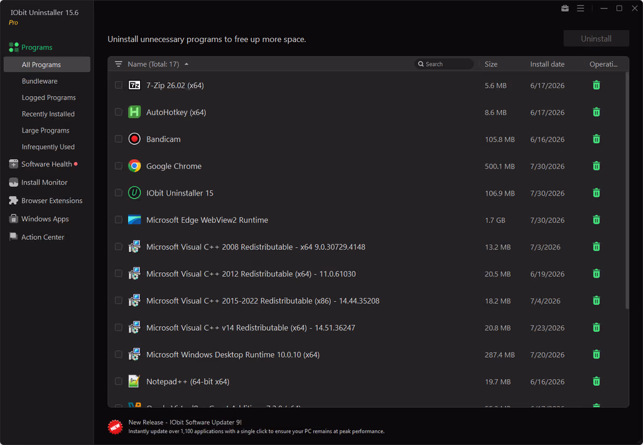The width and height of the screenshot is (643, 445).
Task: Click the Microsoft Edge WebView2 icon
Action: pyautogui.click(x=134, y=220)
